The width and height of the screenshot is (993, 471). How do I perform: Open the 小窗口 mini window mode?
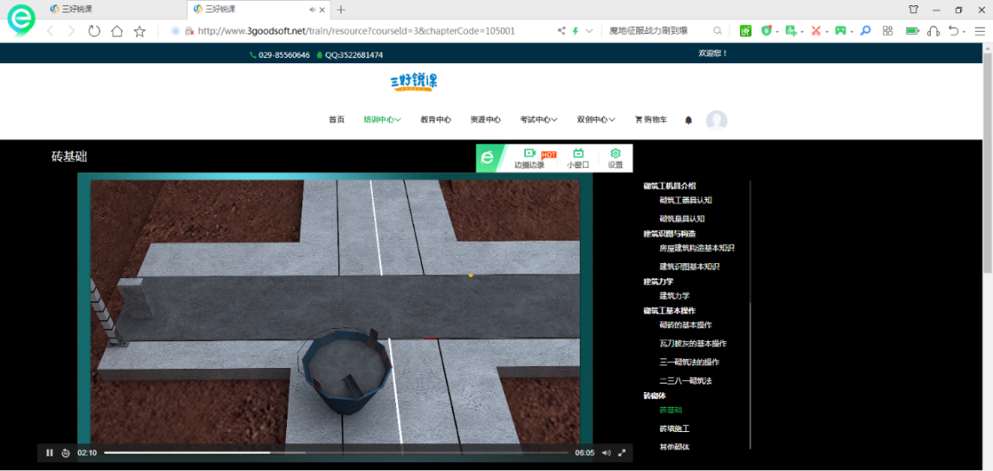point(578,158)
